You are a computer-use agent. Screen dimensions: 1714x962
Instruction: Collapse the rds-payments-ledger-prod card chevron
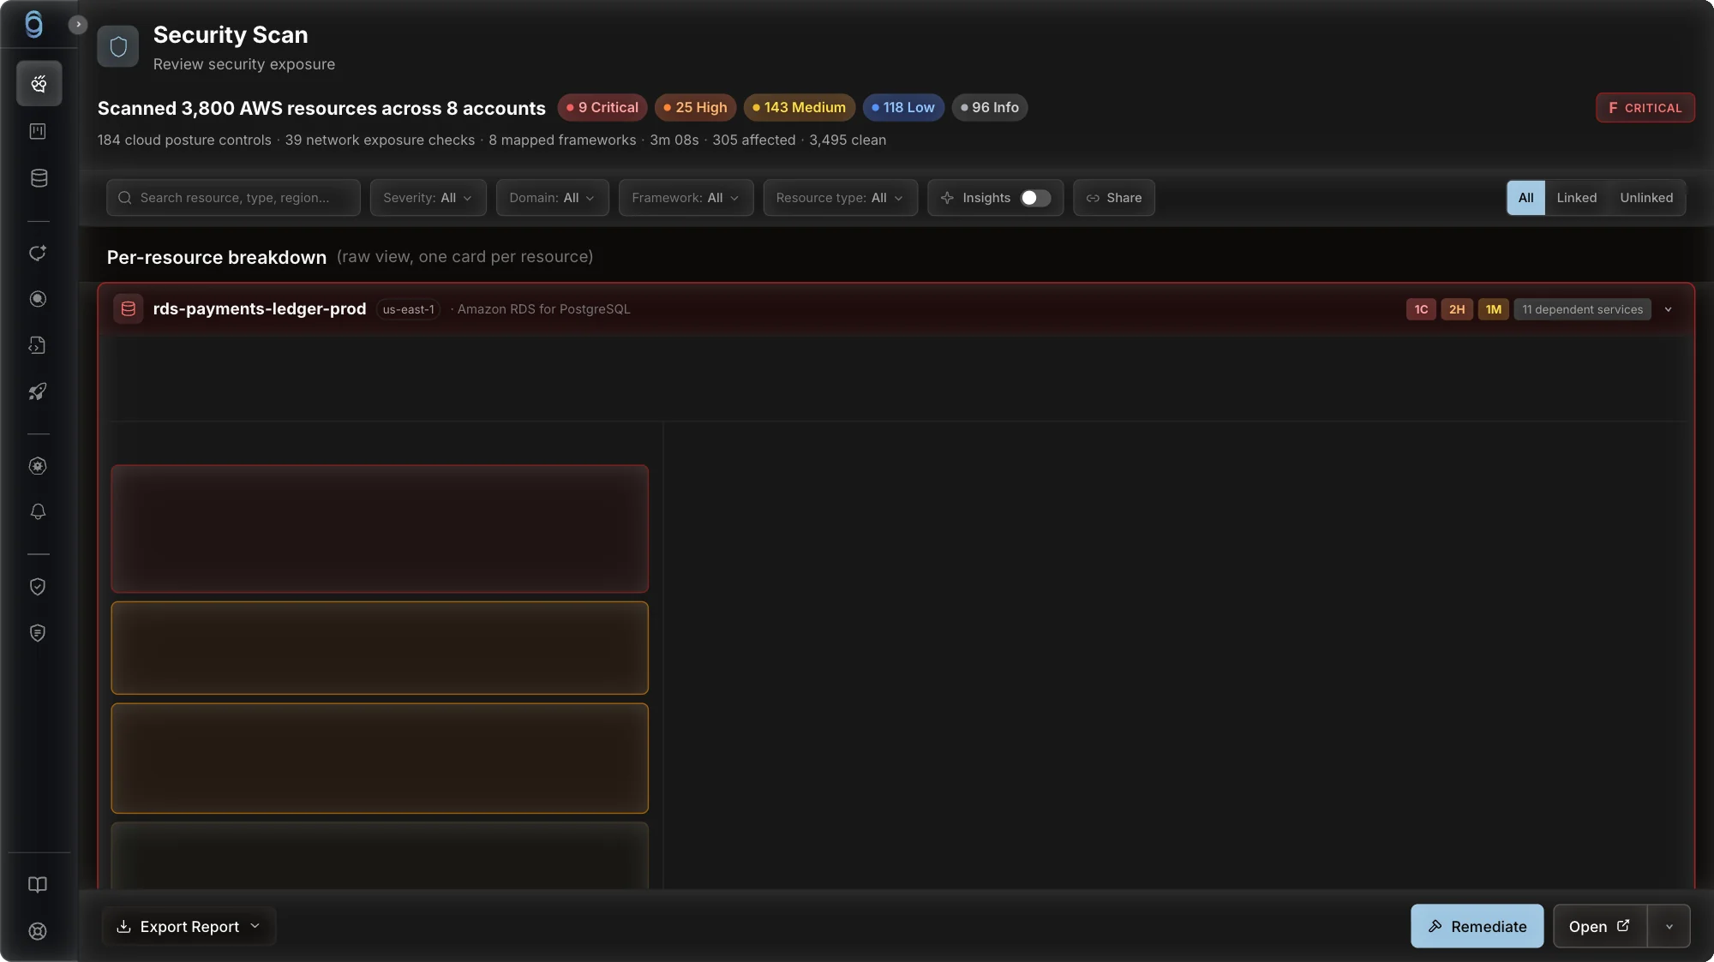pyautogui.click(x=1668, y=309)
